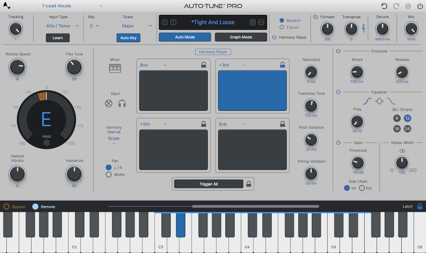Screen dimensions: 426x253
Task: Open the settings gear icon
Action: 408,6
